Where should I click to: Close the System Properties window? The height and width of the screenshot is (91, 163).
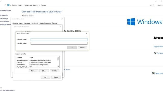(62, 19)
